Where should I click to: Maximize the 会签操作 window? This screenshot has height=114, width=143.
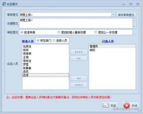coord(131,4)
